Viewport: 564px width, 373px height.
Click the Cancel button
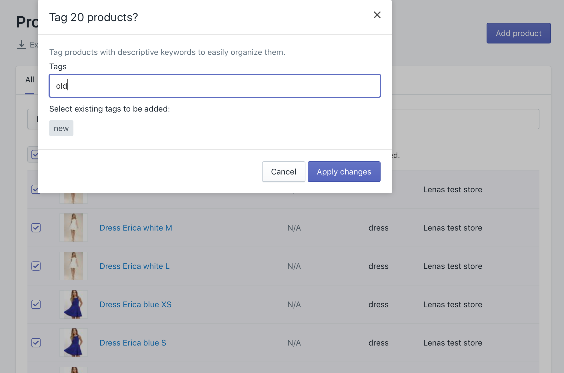[283, 172]
